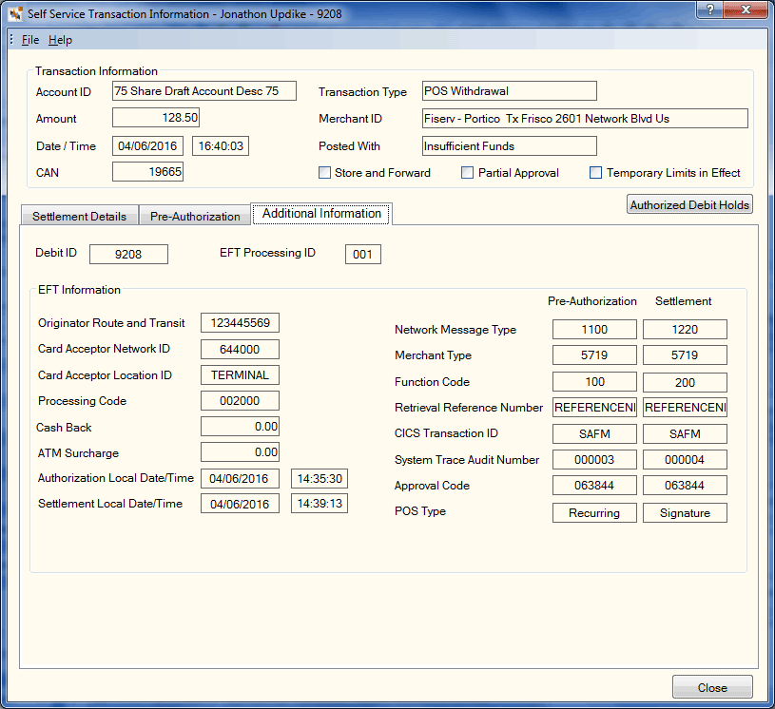The width and height of the screenshot is (775, 709).
Task: Click the transaction date field 04/06/2016
Action: pos(147,145)
